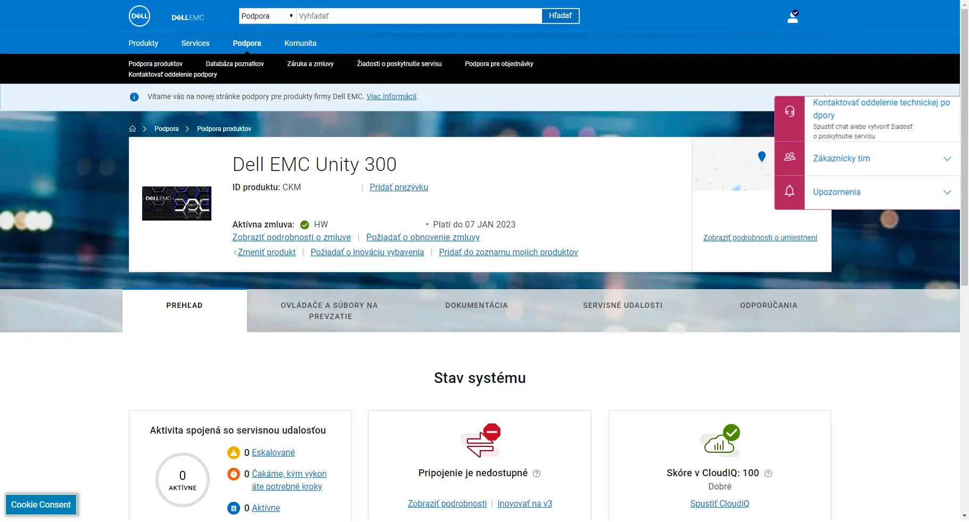Go to home via breadcrumb house icon
The height and width of the screenshot is (522, 969).
coord(133,129)
